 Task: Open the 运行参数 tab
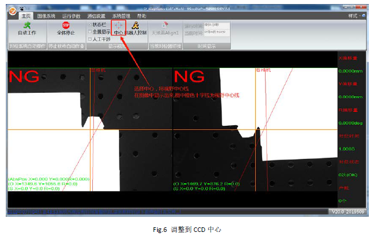coord(71,16)
